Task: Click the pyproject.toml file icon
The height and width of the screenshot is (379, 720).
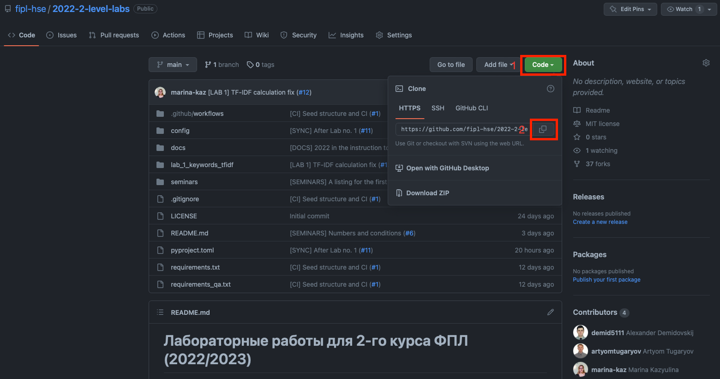Action: coord(160,250)
